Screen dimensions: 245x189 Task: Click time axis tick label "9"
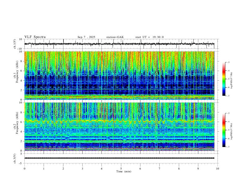coord(198,169)
